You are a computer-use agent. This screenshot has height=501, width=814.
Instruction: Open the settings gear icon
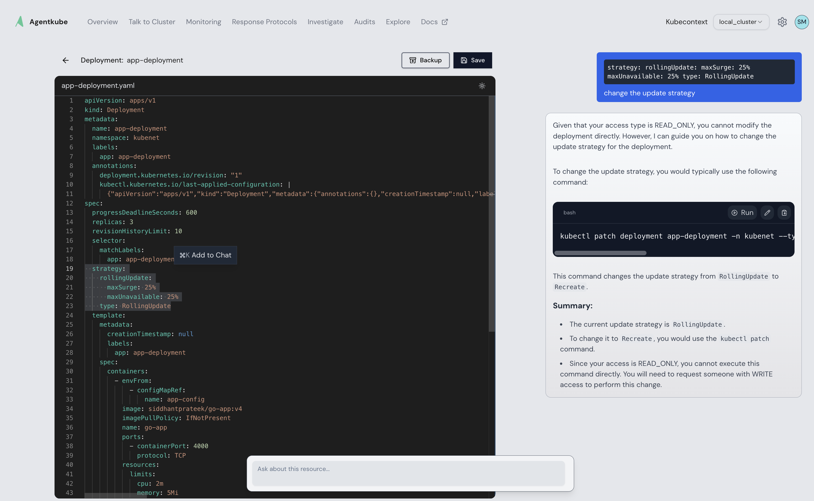782,22
